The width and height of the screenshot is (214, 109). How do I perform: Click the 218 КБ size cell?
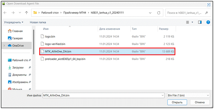170,59
